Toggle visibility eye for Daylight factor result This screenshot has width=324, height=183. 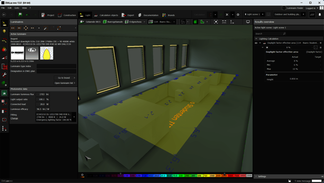(x=256, y=43)
